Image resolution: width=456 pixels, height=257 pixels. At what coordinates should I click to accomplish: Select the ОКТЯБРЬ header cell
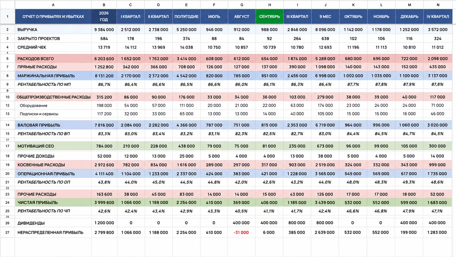pyautogui.click(x=353, y=17)
